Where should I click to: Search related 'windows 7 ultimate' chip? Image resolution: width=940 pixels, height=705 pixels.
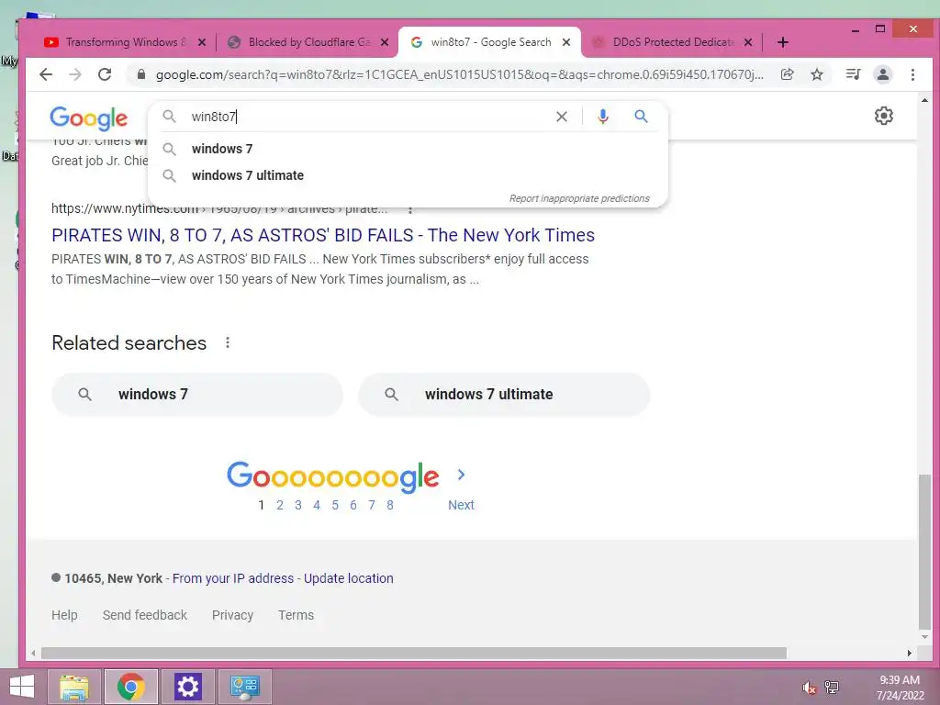pos(504,395)
